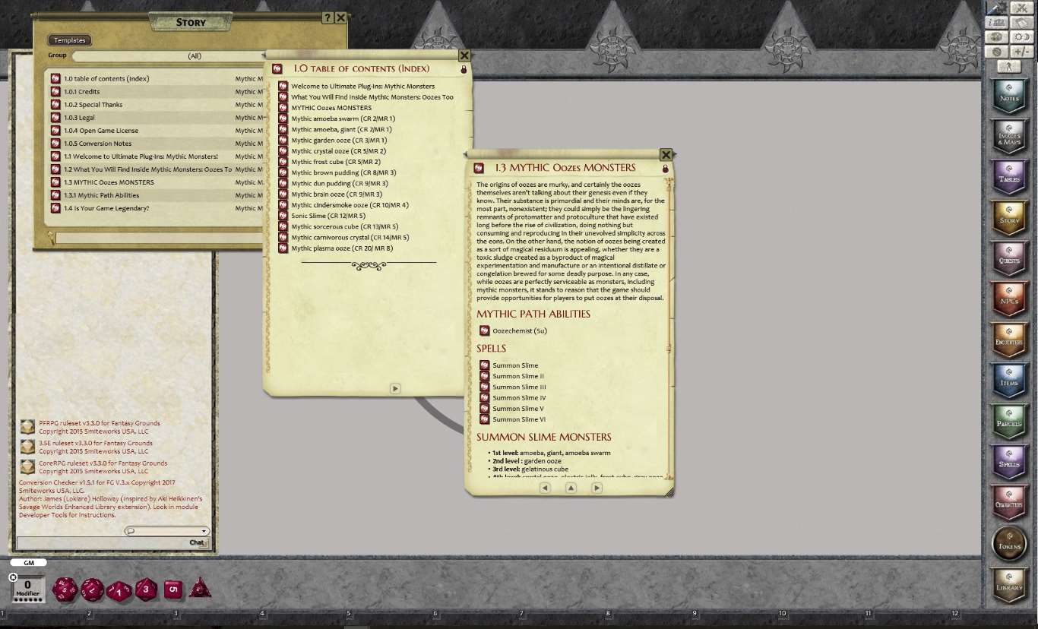Viewport: 1038px width, 629px height.
Task: Go to next page in Mythic Oozes window
Action: [x=597, y=488]
